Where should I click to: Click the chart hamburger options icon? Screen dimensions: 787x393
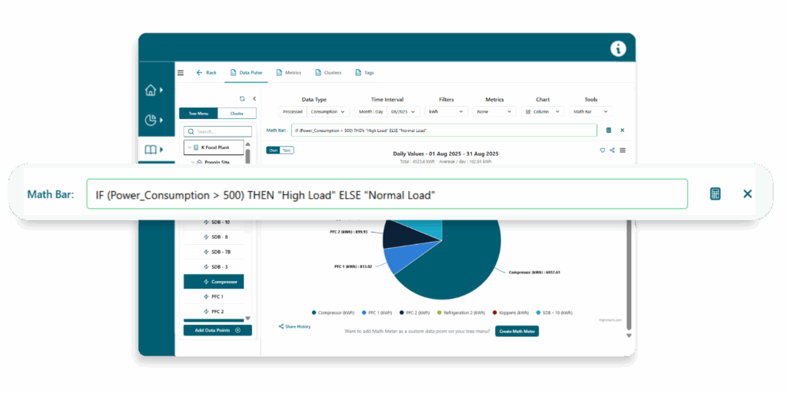coord(623,150)
